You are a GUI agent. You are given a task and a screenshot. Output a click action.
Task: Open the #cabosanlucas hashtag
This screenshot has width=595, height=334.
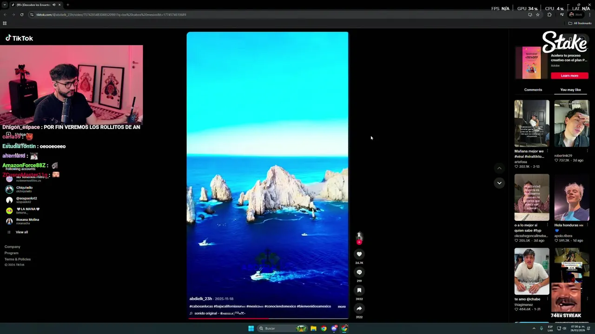tap(201, 307)
